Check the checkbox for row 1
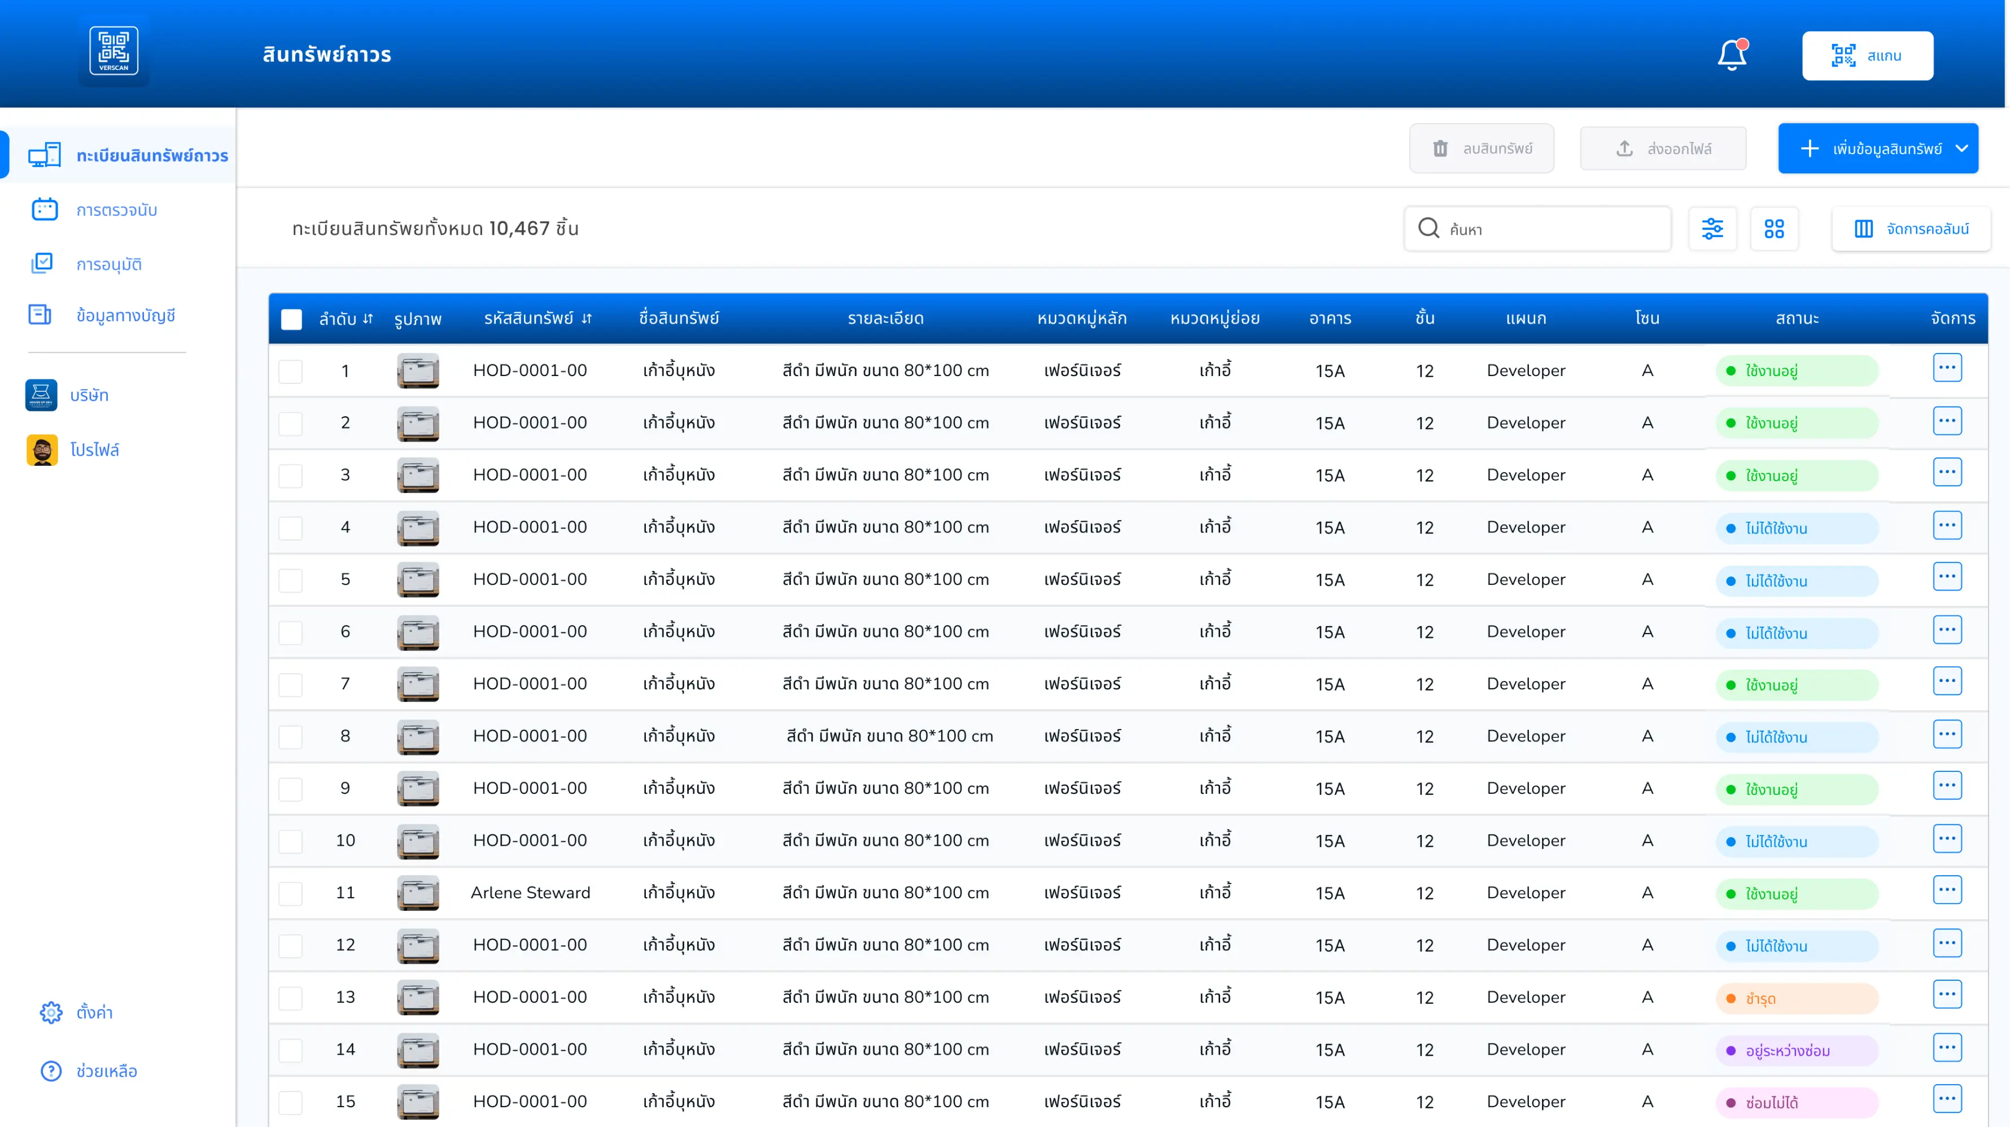 pyautogui.click(x=291, y=371)
